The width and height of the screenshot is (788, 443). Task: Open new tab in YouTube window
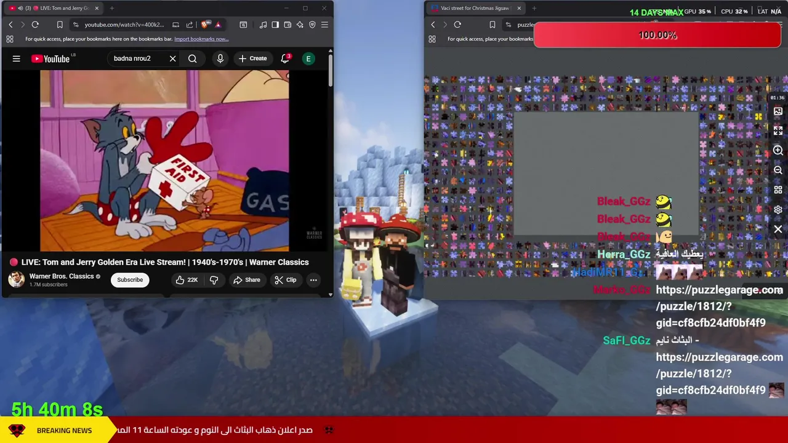coord(113,8)
